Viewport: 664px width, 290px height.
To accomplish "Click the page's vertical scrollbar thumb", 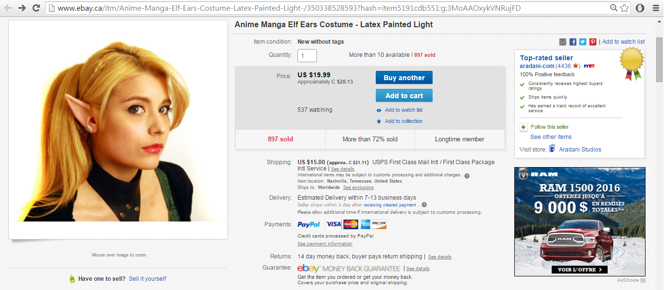I will pyautogui.click(x=660, y=53).
